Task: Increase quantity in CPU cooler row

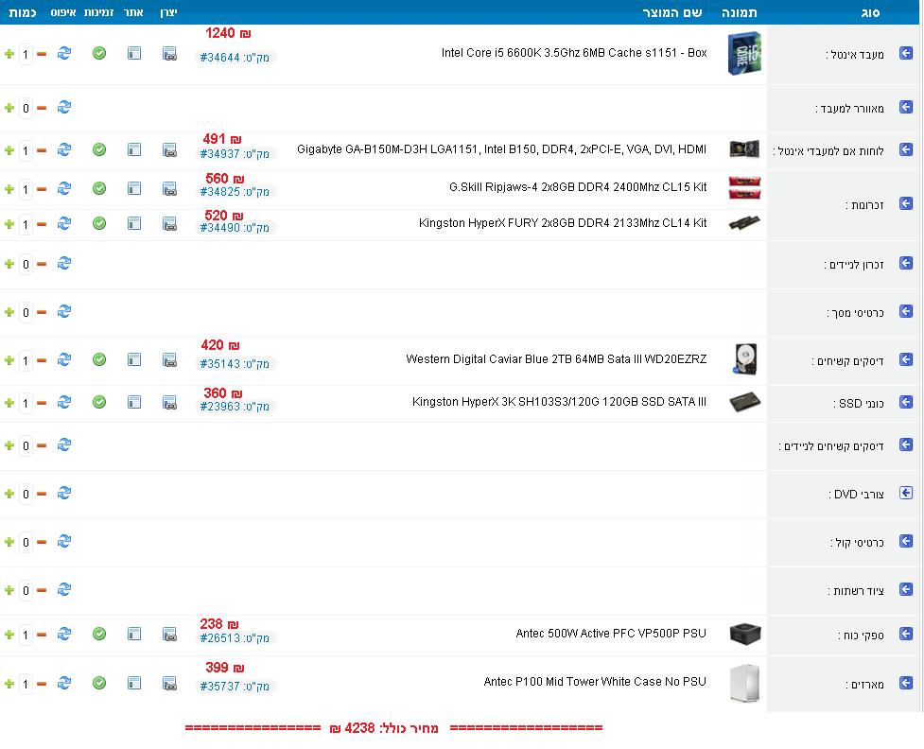Action: (9, 108)
